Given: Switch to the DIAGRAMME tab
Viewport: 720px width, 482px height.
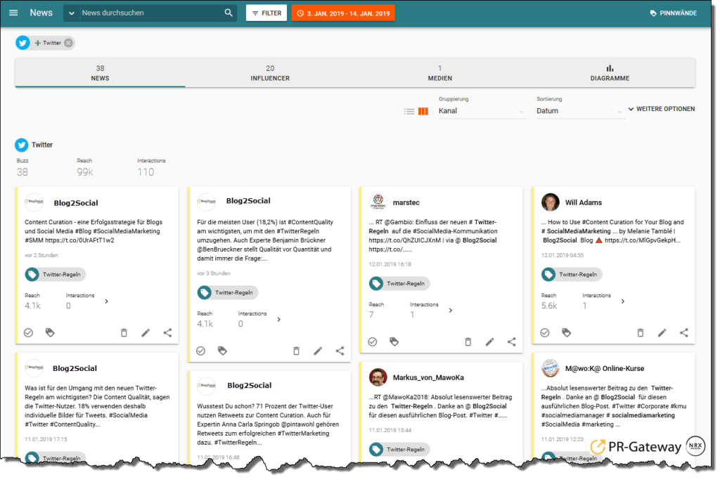Looking at the screenshot, I should click(x=610, y=73).
